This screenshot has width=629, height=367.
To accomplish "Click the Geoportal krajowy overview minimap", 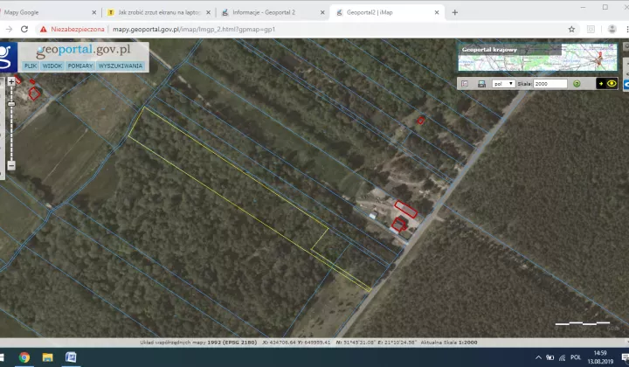I will [x=537, y=58].
